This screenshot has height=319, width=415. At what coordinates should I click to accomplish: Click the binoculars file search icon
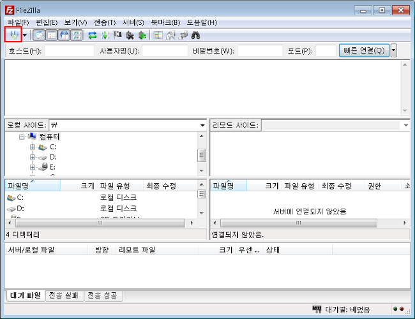[195, 35]
